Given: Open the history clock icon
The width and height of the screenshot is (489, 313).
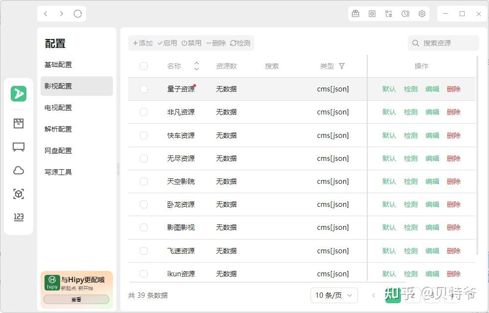Looking at the screenshot, I should pyautogui.click(x=405, y=13).
